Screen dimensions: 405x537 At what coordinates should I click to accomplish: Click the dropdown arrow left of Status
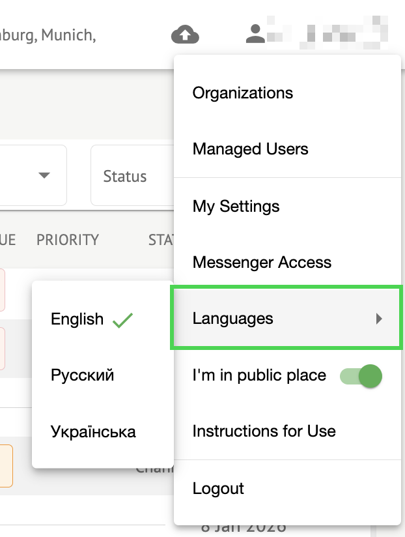click(44, 176)
